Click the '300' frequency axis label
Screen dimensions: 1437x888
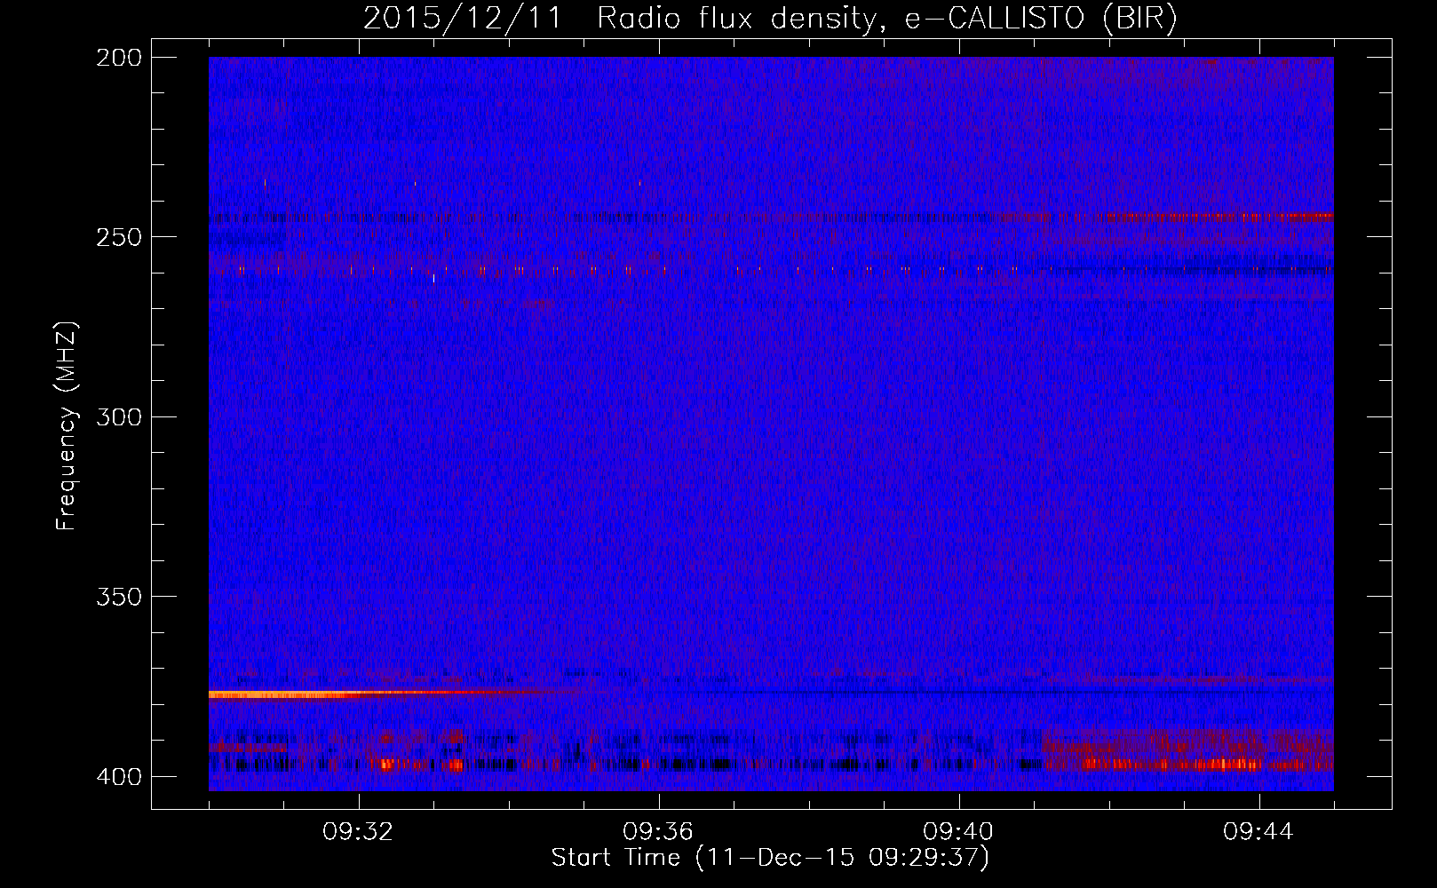(x=118, y=416)
